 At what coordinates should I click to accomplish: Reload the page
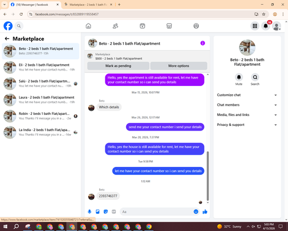click(x=21, y=14)
